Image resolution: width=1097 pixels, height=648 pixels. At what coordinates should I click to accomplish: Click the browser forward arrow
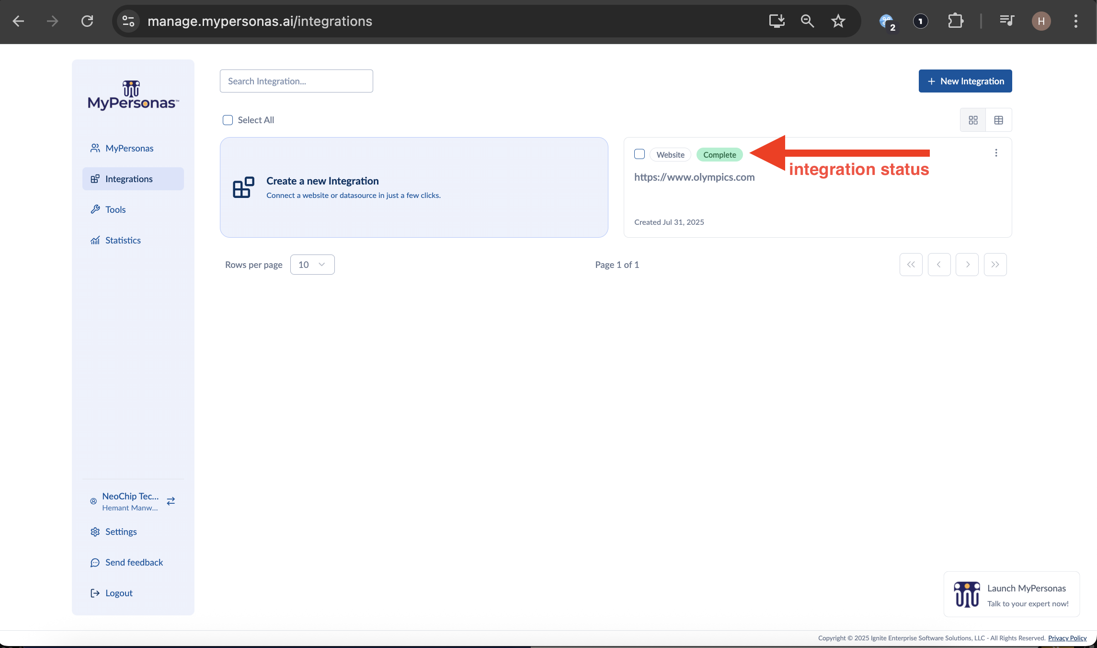pyautogui.click(x=53, y=21)
